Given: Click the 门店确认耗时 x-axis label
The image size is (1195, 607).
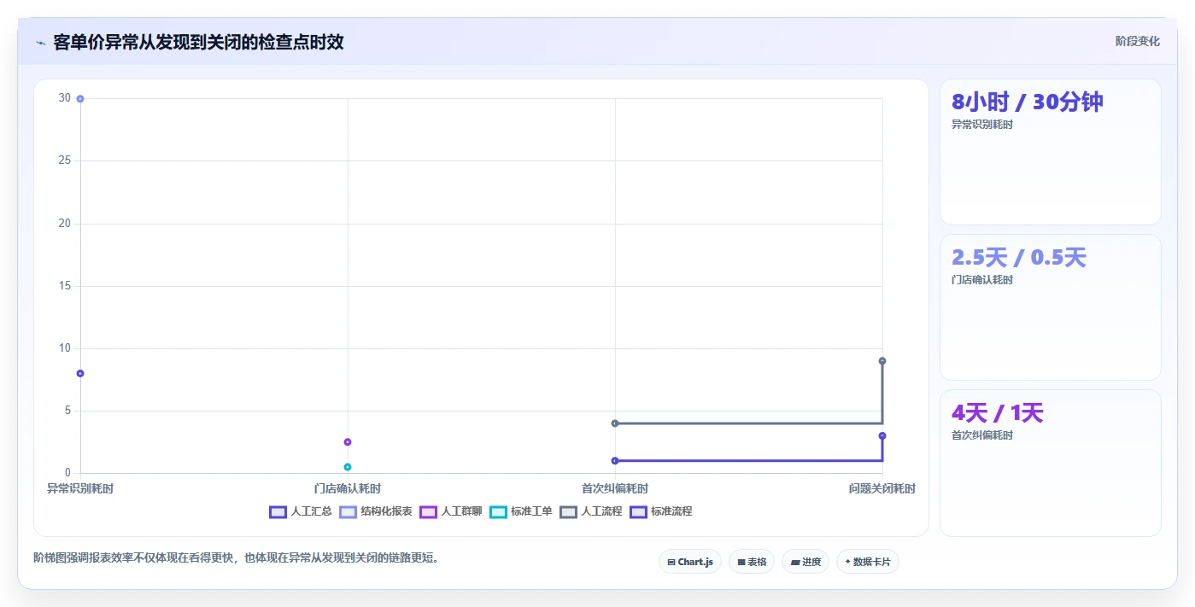Looking at the screenshot, I should coord(348,489).
